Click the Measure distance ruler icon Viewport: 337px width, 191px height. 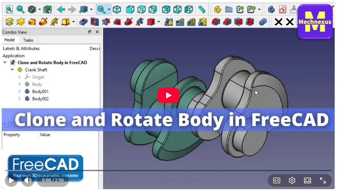click(x=201, y=10)
